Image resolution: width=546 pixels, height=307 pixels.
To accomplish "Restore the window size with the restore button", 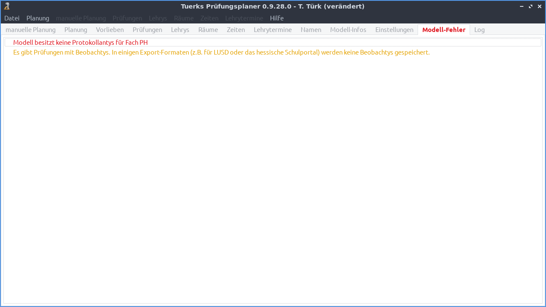I will click(x=530, y=6).
